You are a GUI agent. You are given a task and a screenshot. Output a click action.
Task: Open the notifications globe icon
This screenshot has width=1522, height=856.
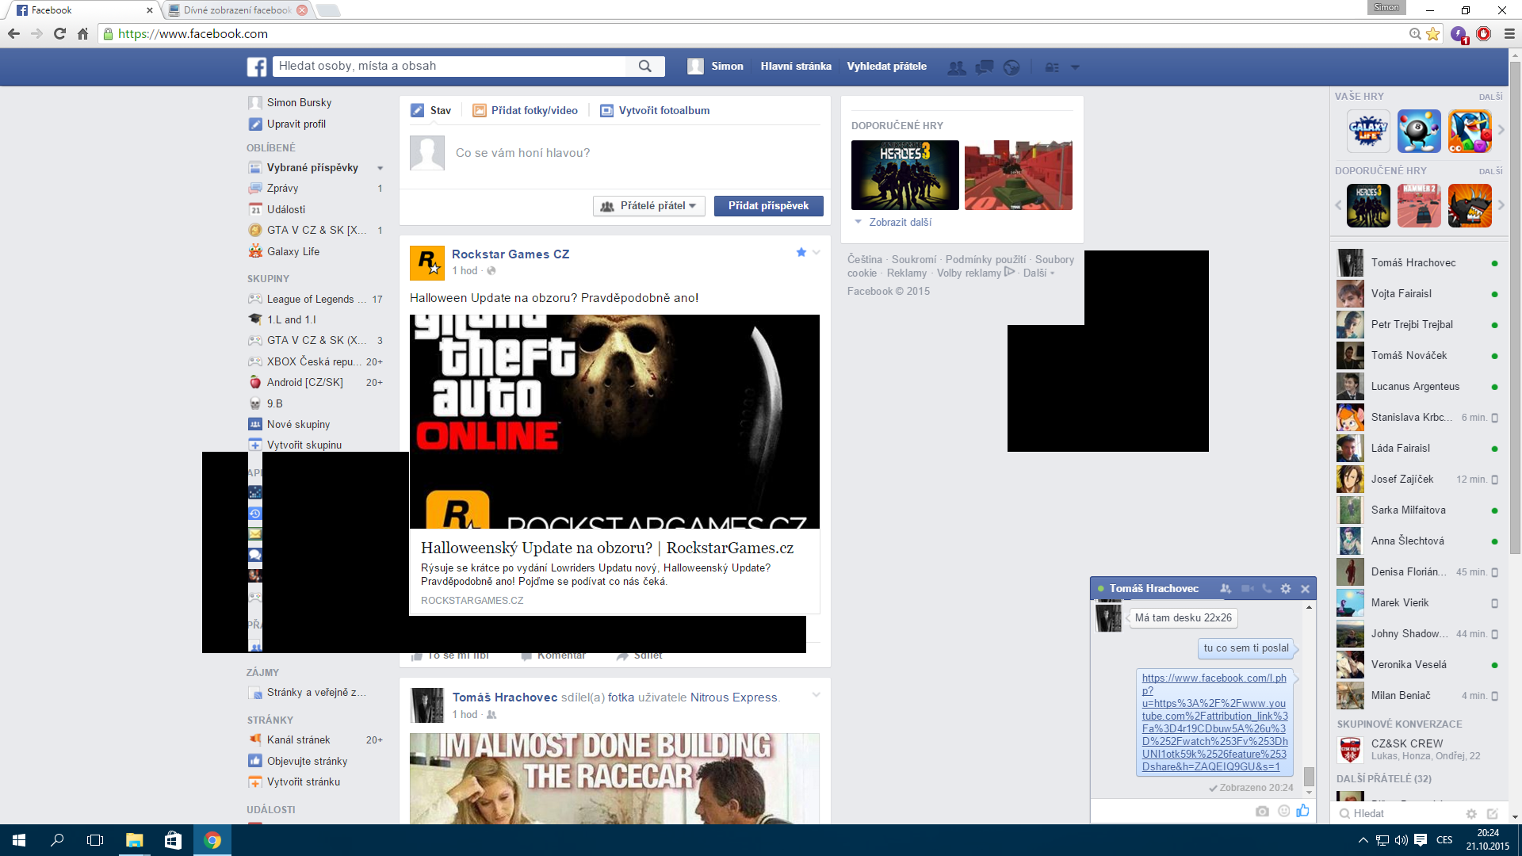[1011, 67]
